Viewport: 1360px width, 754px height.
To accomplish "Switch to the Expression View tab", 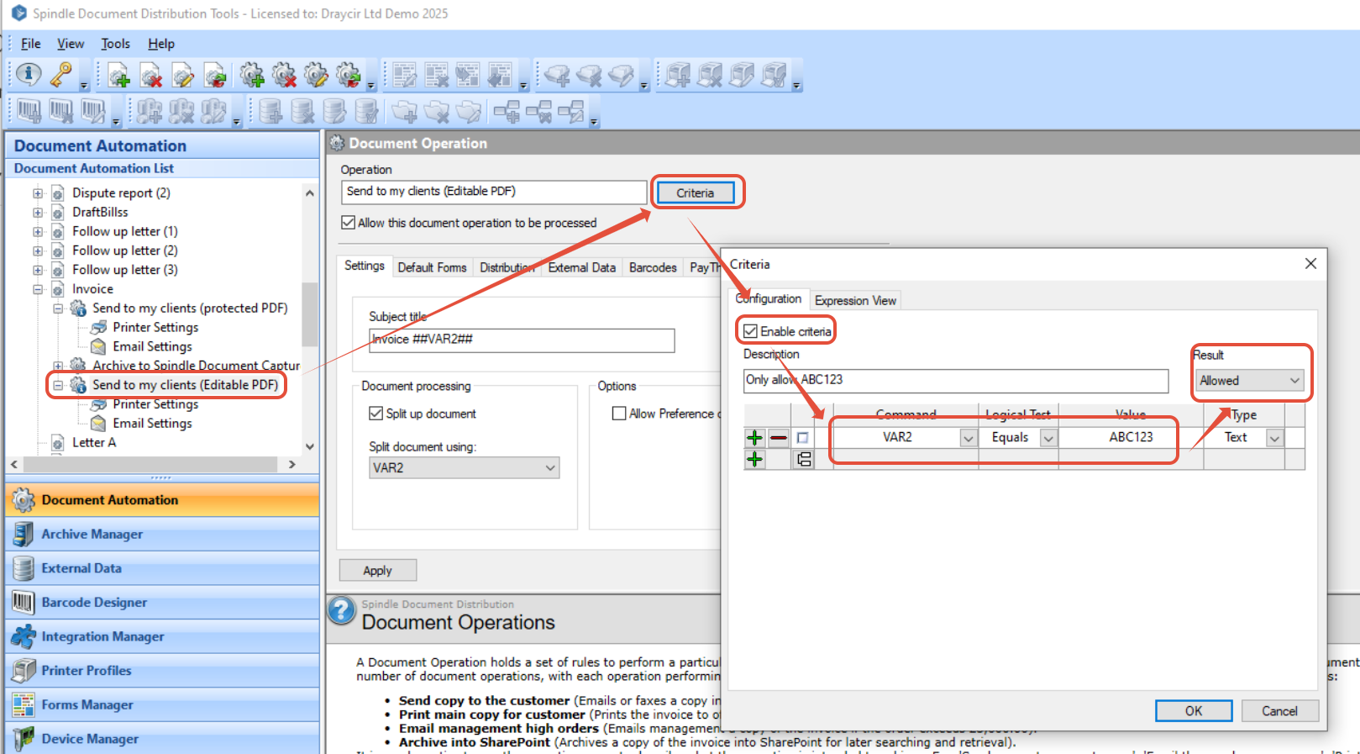I will (855, 300).
